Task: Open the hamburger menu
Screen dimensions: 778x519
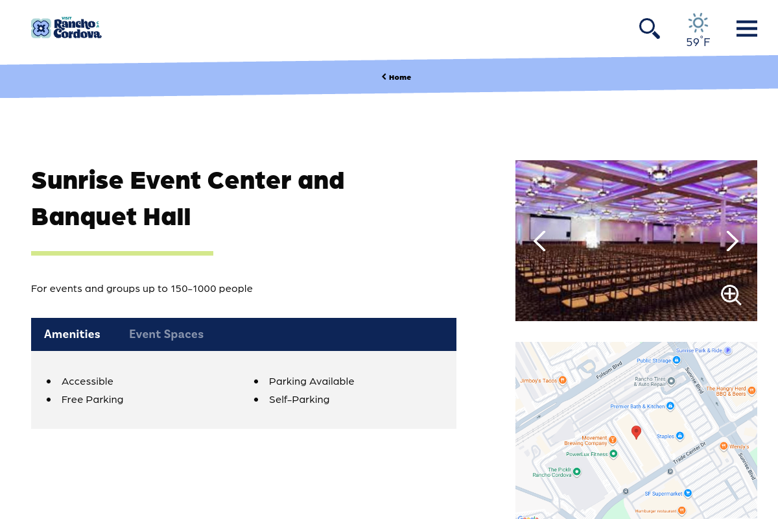Action: pyautogui.click(x=747, y=29)
